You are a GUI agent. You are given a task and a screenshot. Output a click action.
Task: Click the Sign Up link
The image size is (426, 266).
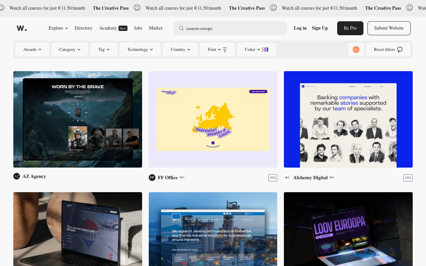coord(320,28)
